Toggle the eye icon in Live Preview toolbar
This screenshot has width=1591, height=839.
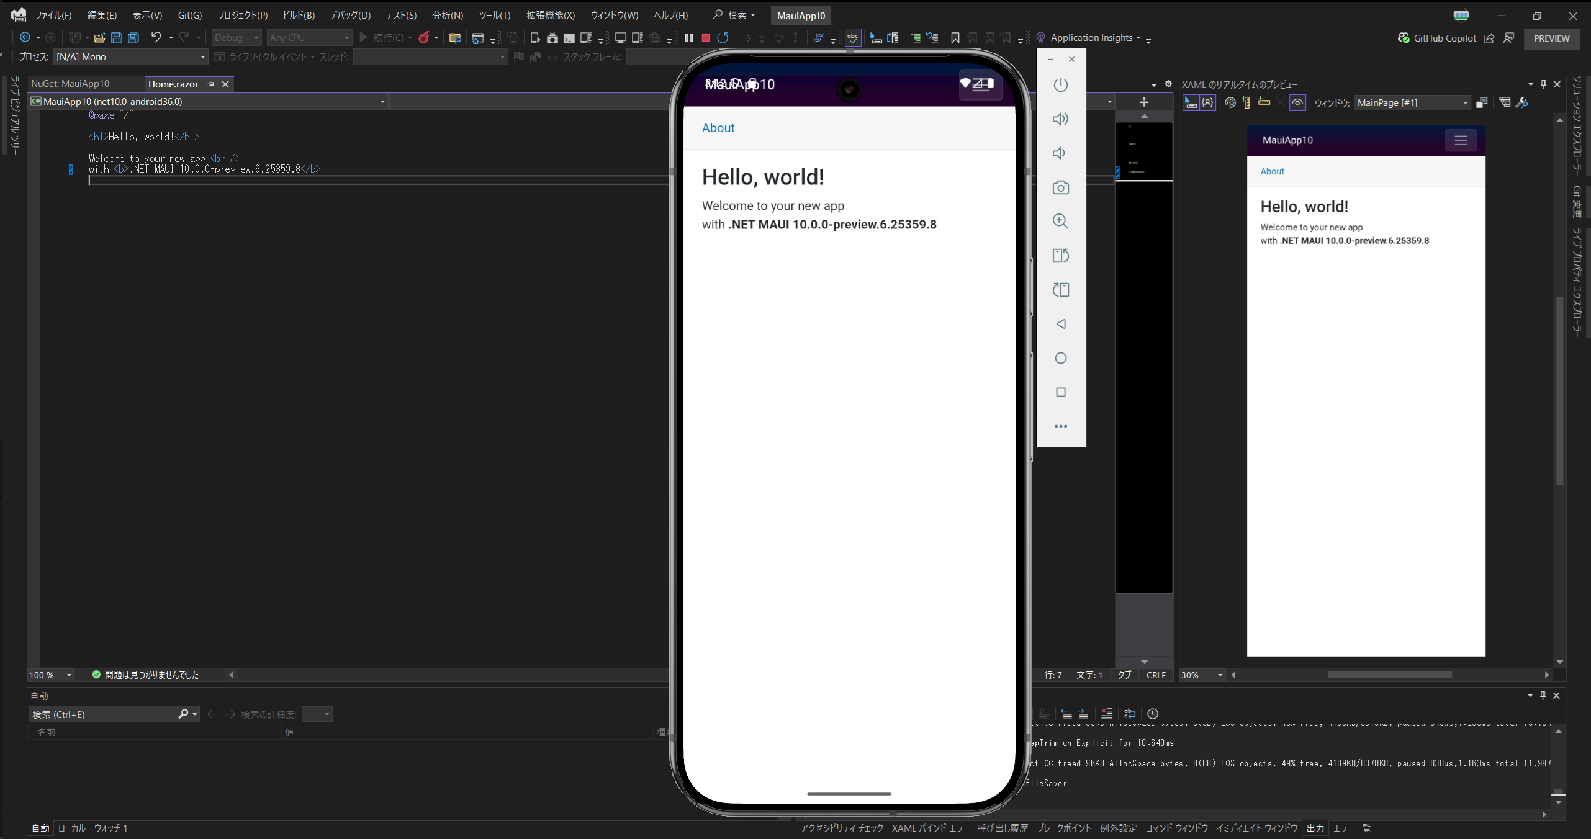coord(1297,103)
